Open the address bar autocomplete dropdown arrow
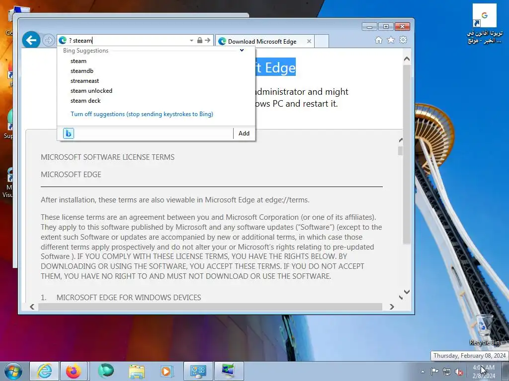This screenshot has height=381, width=509. click(x=191, y=41)
